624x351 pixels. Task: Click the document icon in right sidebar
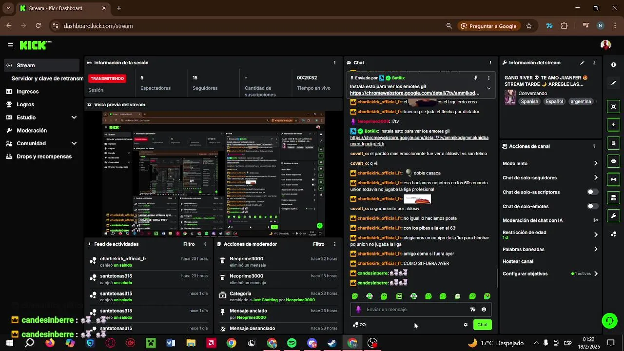(x=613, y=143)
